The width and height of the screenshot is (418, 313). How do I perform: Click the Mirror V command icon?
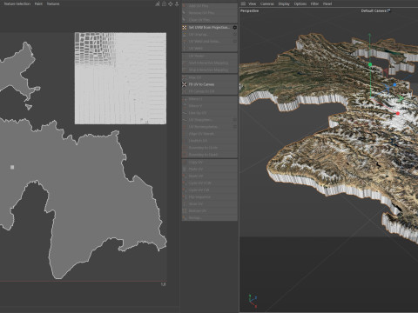(x=184, y=106)
